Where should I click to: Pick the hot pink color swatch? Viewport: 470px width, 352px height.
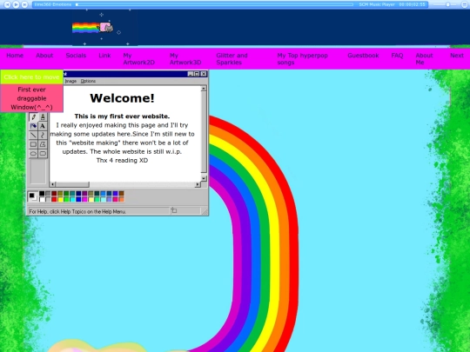pyautogui.click(x=116, y=199)
